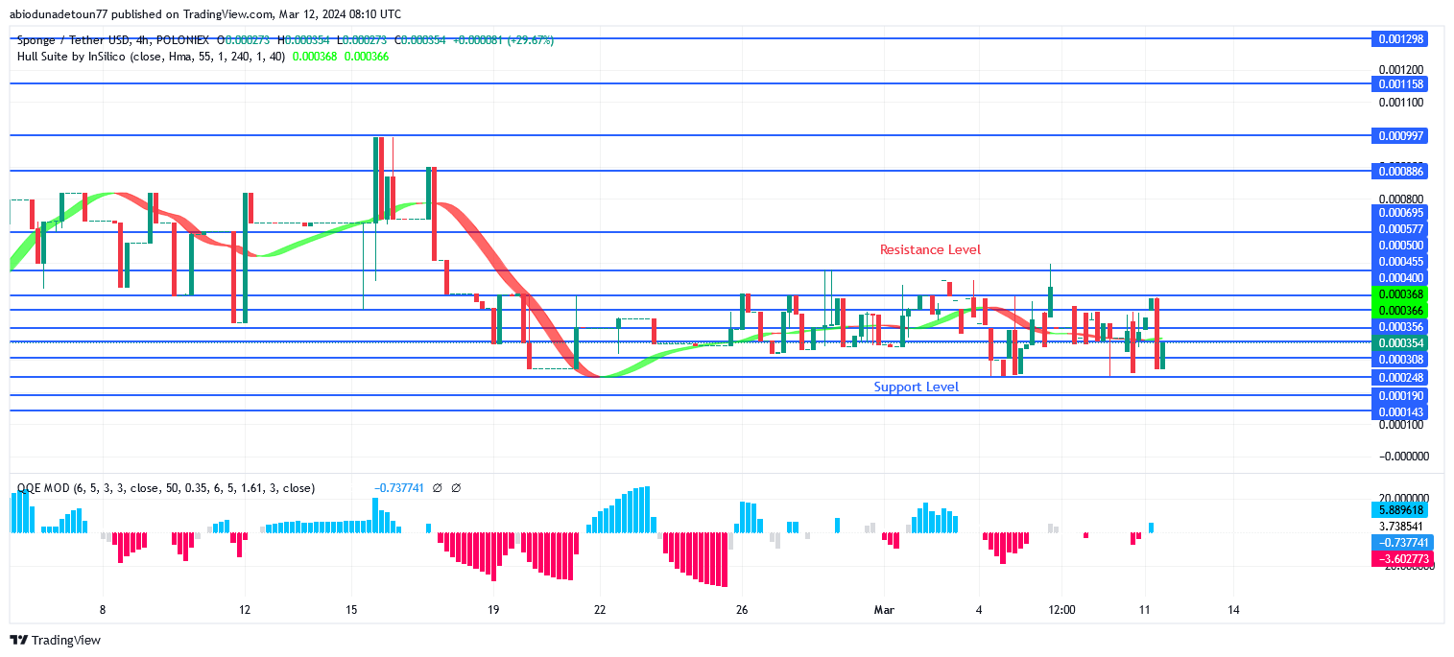Click the blue 5.889618 indicator value tag
This screenshot has width=1454, height=657.
coord(1401,511)
